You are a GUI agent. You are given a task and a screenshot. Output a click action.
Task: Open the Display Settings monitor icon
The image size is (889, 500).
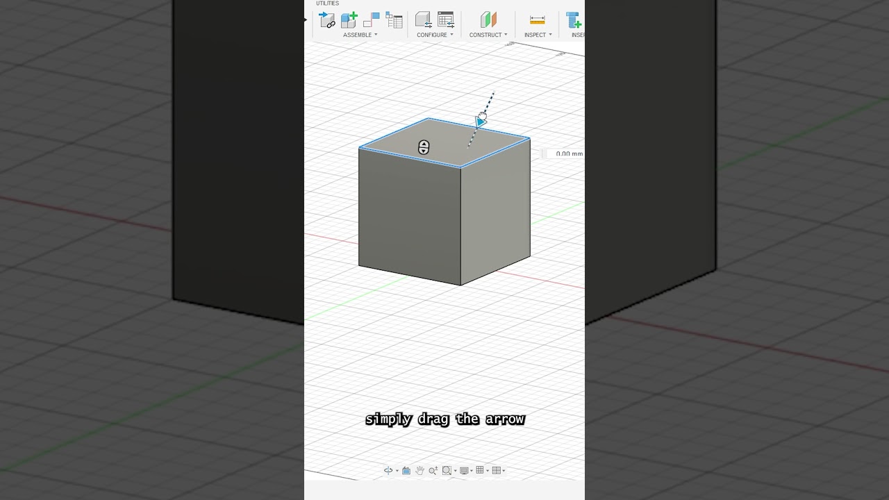tap(464, 470)
